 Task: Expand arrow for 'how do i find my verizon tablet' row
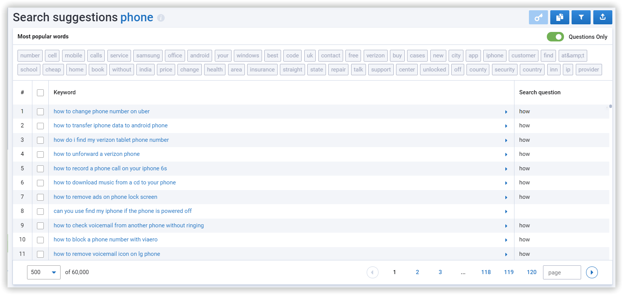click(x=506, y=140)
